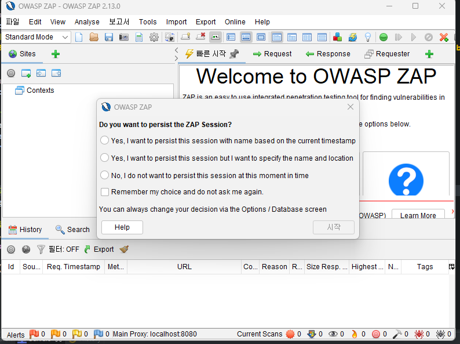
Task: Click the Open Session folder icon
Action: 94,37
